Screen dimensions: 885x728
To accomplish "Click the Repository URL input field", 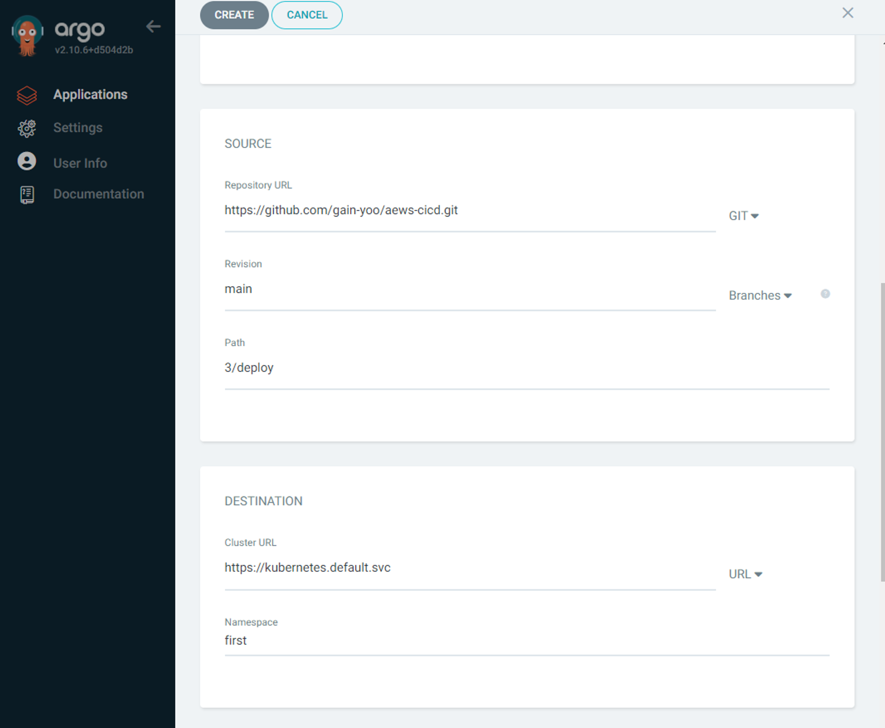I will tap(469, 210).
